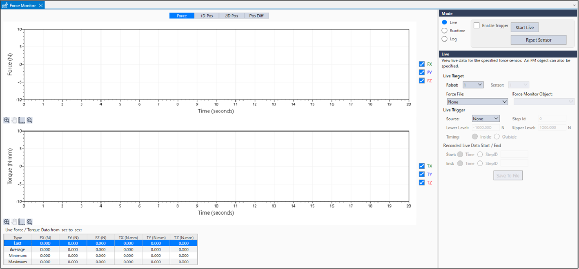Click the axis scale icon under Torque graph
579x269 pixels.
[22, 222]
